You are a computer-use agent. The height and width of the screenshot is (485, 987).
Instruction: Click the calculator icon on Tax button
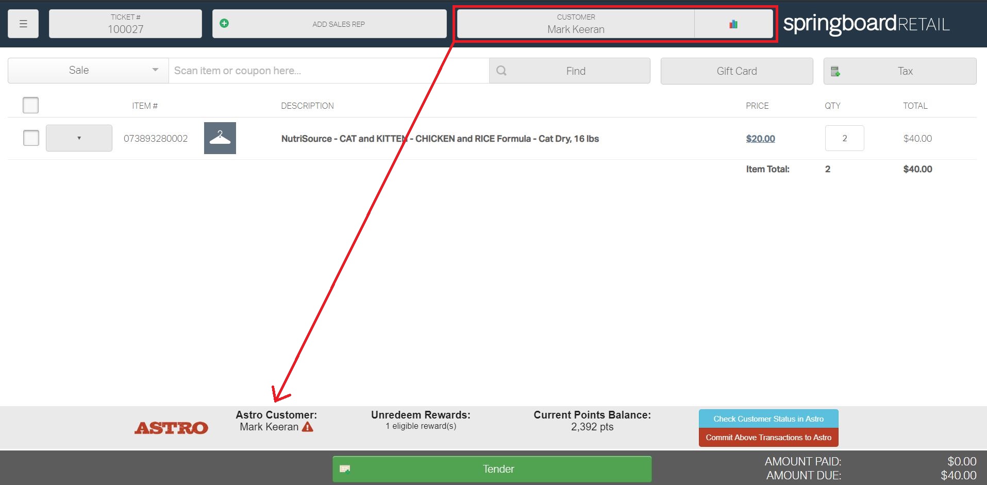point(835,71)
